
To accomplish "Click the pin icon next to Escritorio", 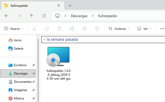I will 34,65.
